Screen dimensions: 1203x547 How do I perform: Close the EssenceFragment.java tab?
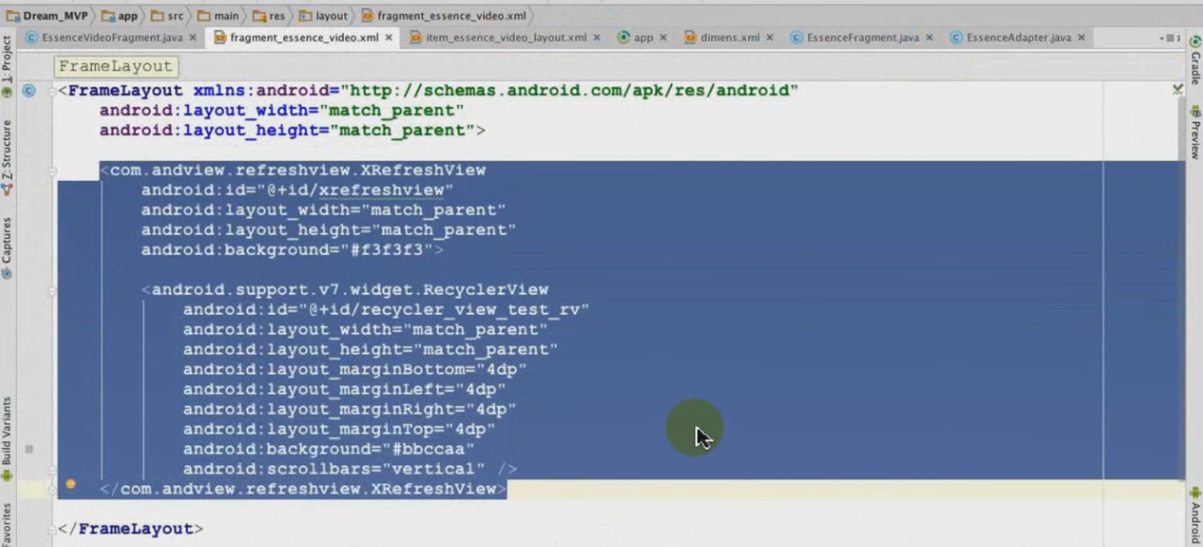(929, 39)
